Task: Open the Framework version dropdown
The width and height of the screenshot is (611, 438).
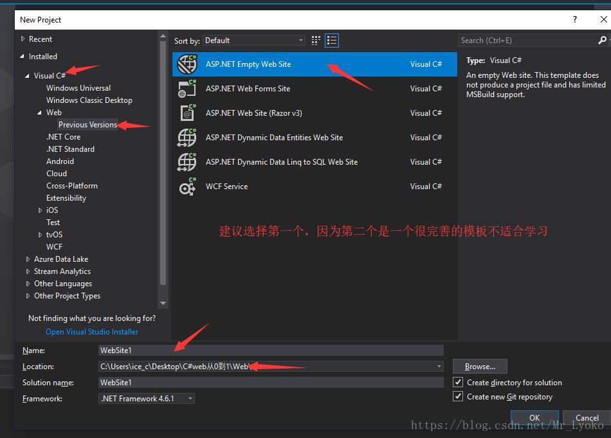Action: coord(147,399)
